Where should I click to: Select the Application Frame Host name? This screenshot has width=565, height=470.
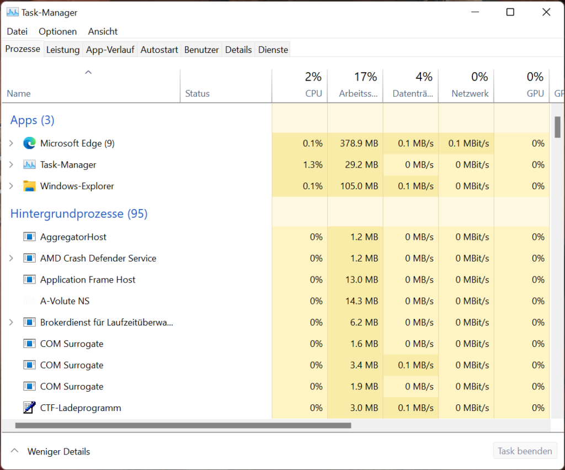tap(88, 280)
